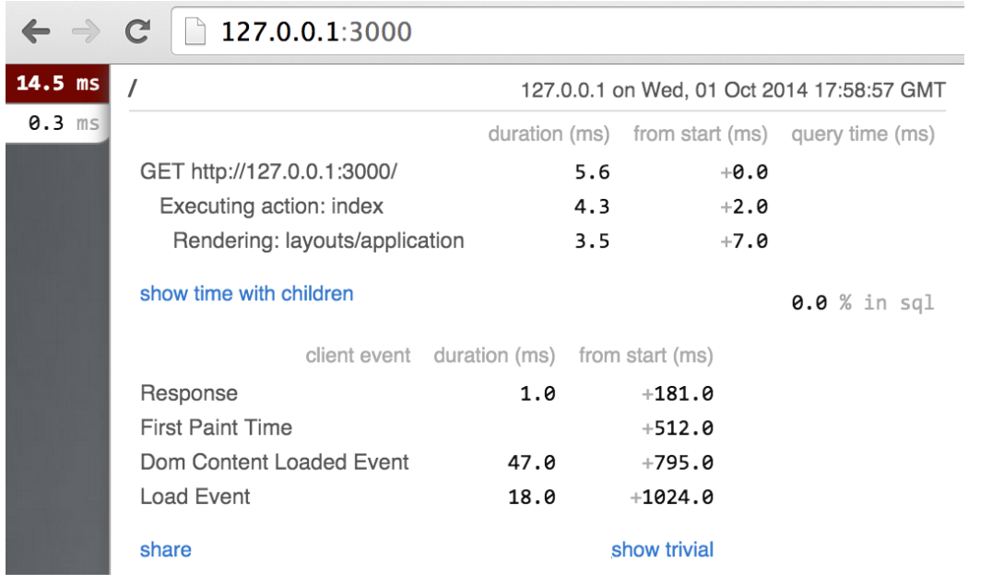Click Rendering: layouts/application row
Screen dimensions: 1004x584
pos(318,241)
